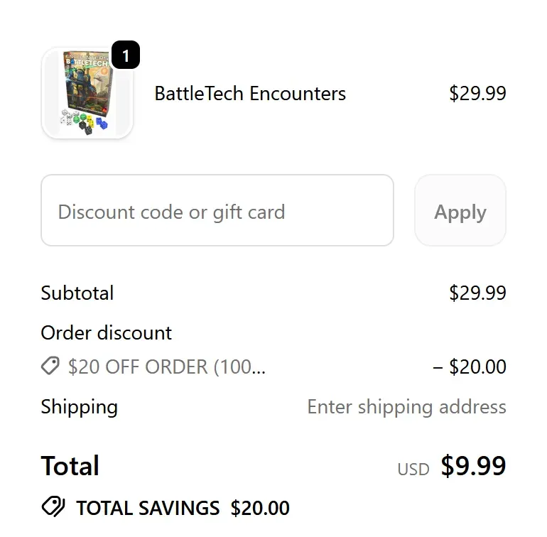The image size is (547, 537).
Task: Click the tag icon beside $20 OFF ORDER
Action: tap(50, 367)
